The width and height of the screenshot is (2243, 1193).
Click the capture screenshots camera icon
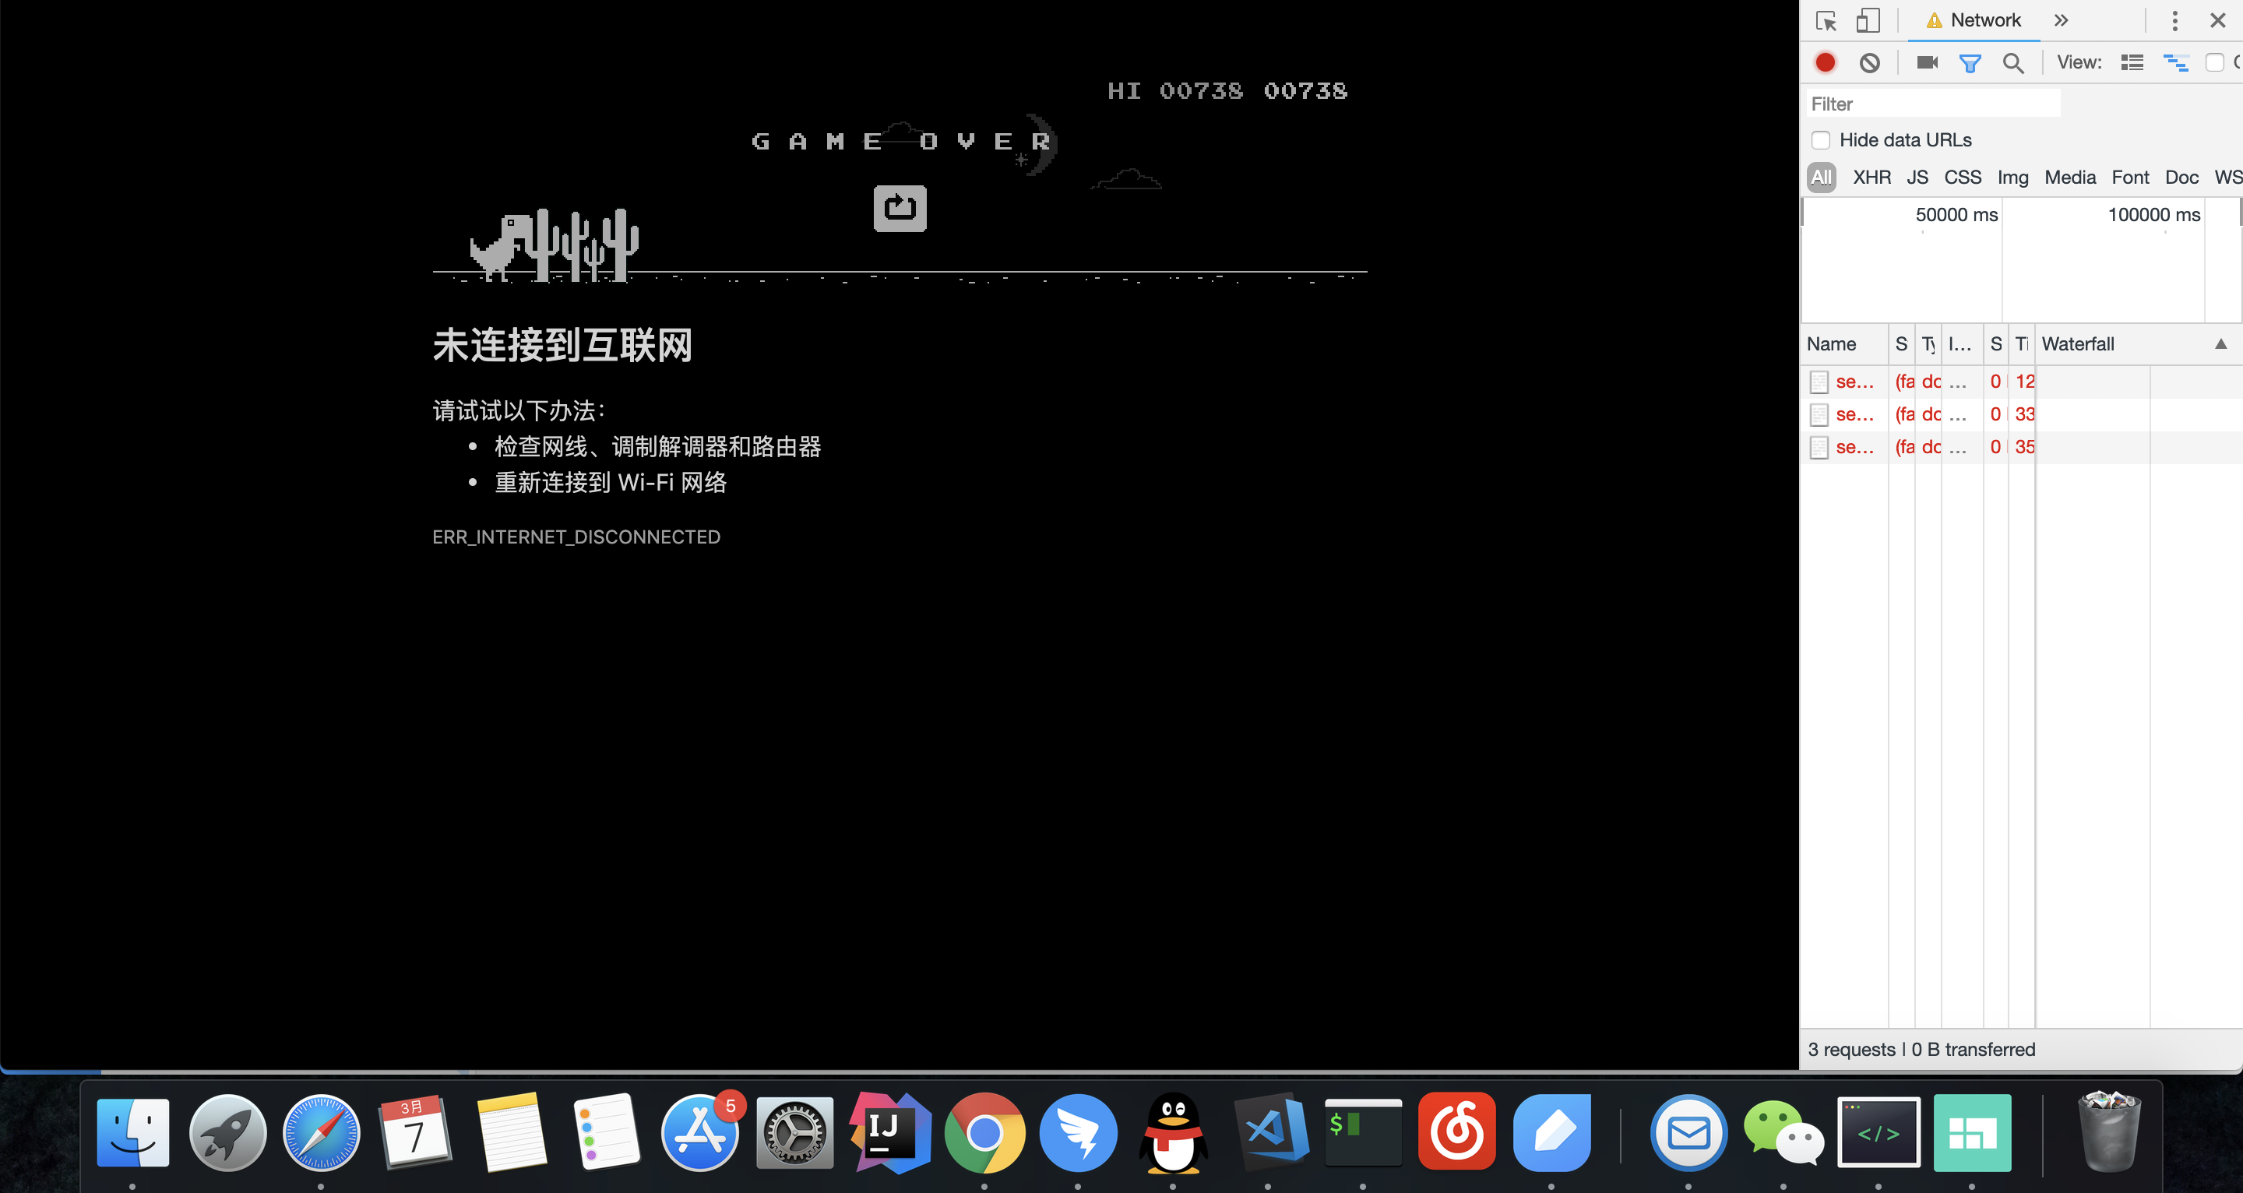tap(1927, 63)
